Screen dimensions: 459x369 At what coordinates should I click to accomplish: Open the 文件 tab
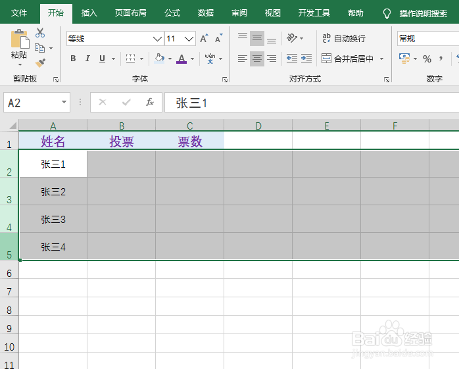[x=19, y=13]
